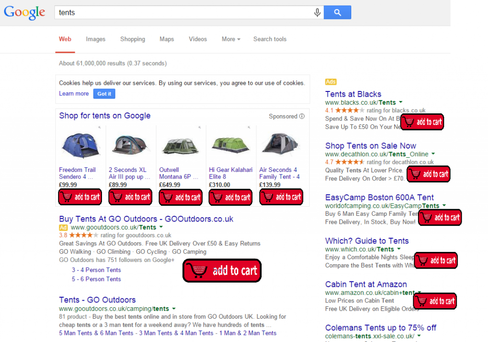Open the 2 Seconds XL tent image
This screenshot has height=342, width=488.
click(x=130, y=145)
